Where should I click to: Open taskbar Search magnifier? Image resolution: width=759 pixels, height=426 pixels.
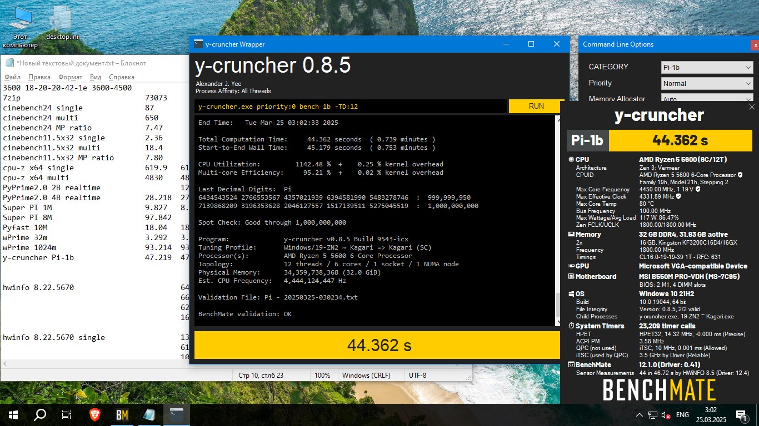[40, 414]
